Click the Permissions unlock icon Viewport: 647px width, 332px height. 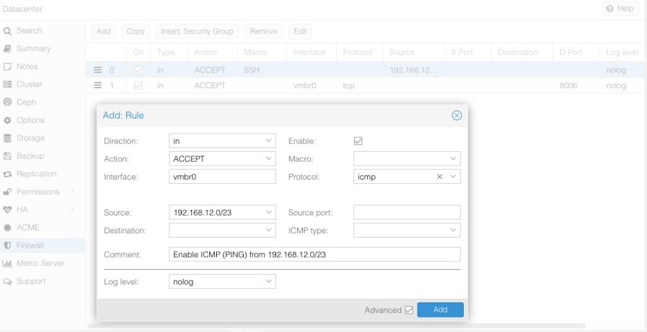click(x=7, y=192)
